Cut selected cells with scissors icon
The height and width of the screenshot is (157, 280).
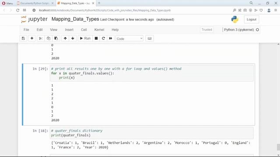(x=41, y=38)
